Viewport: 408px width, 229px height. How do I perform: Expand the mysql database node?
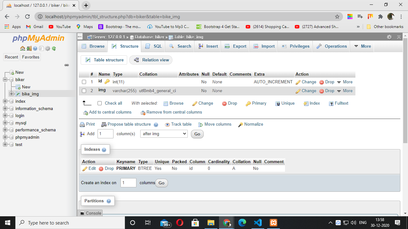[5, 123]
